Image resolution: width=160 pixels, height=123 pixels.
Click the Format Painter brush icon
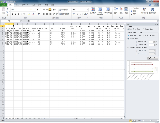pos(7,15)
